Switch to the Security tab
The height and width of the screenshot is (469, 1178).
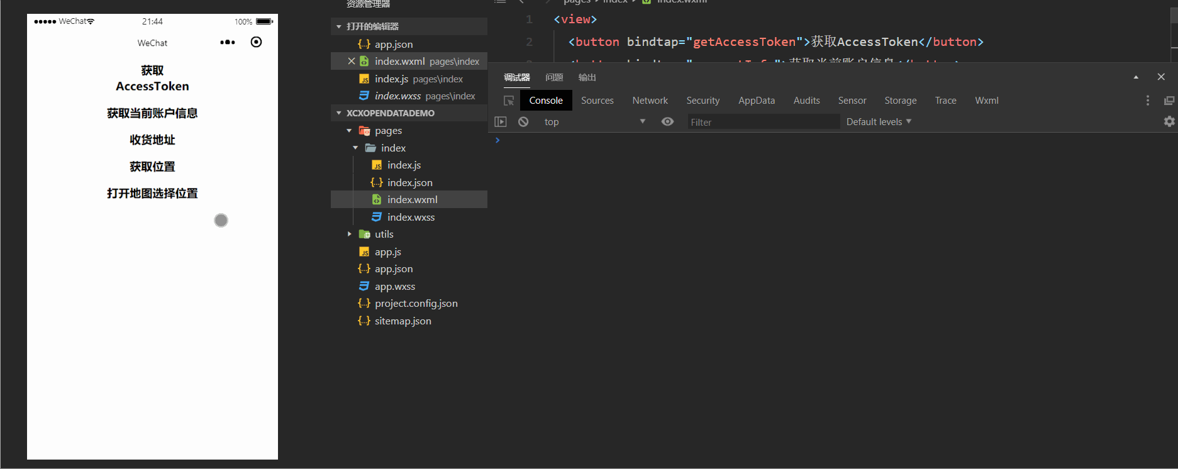click(703, 101)
